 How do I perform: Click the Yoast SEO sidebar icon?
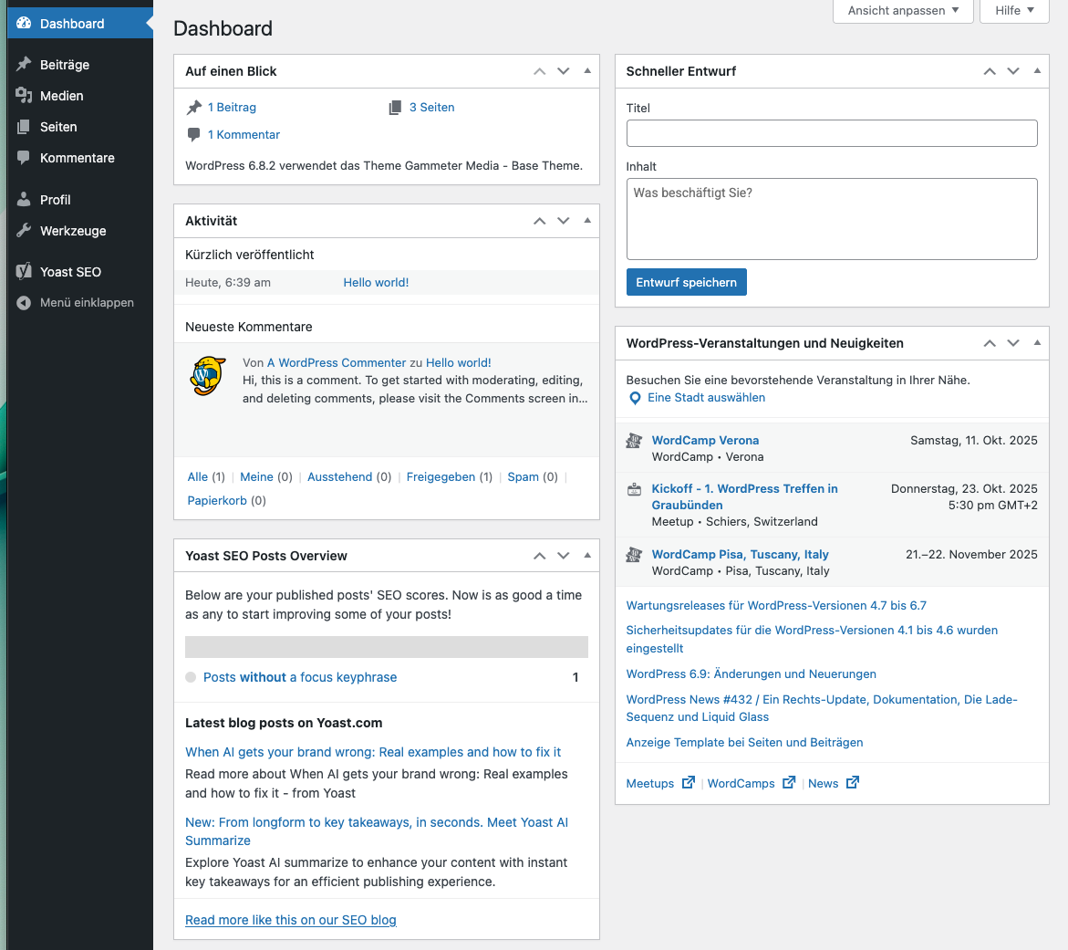25,272
